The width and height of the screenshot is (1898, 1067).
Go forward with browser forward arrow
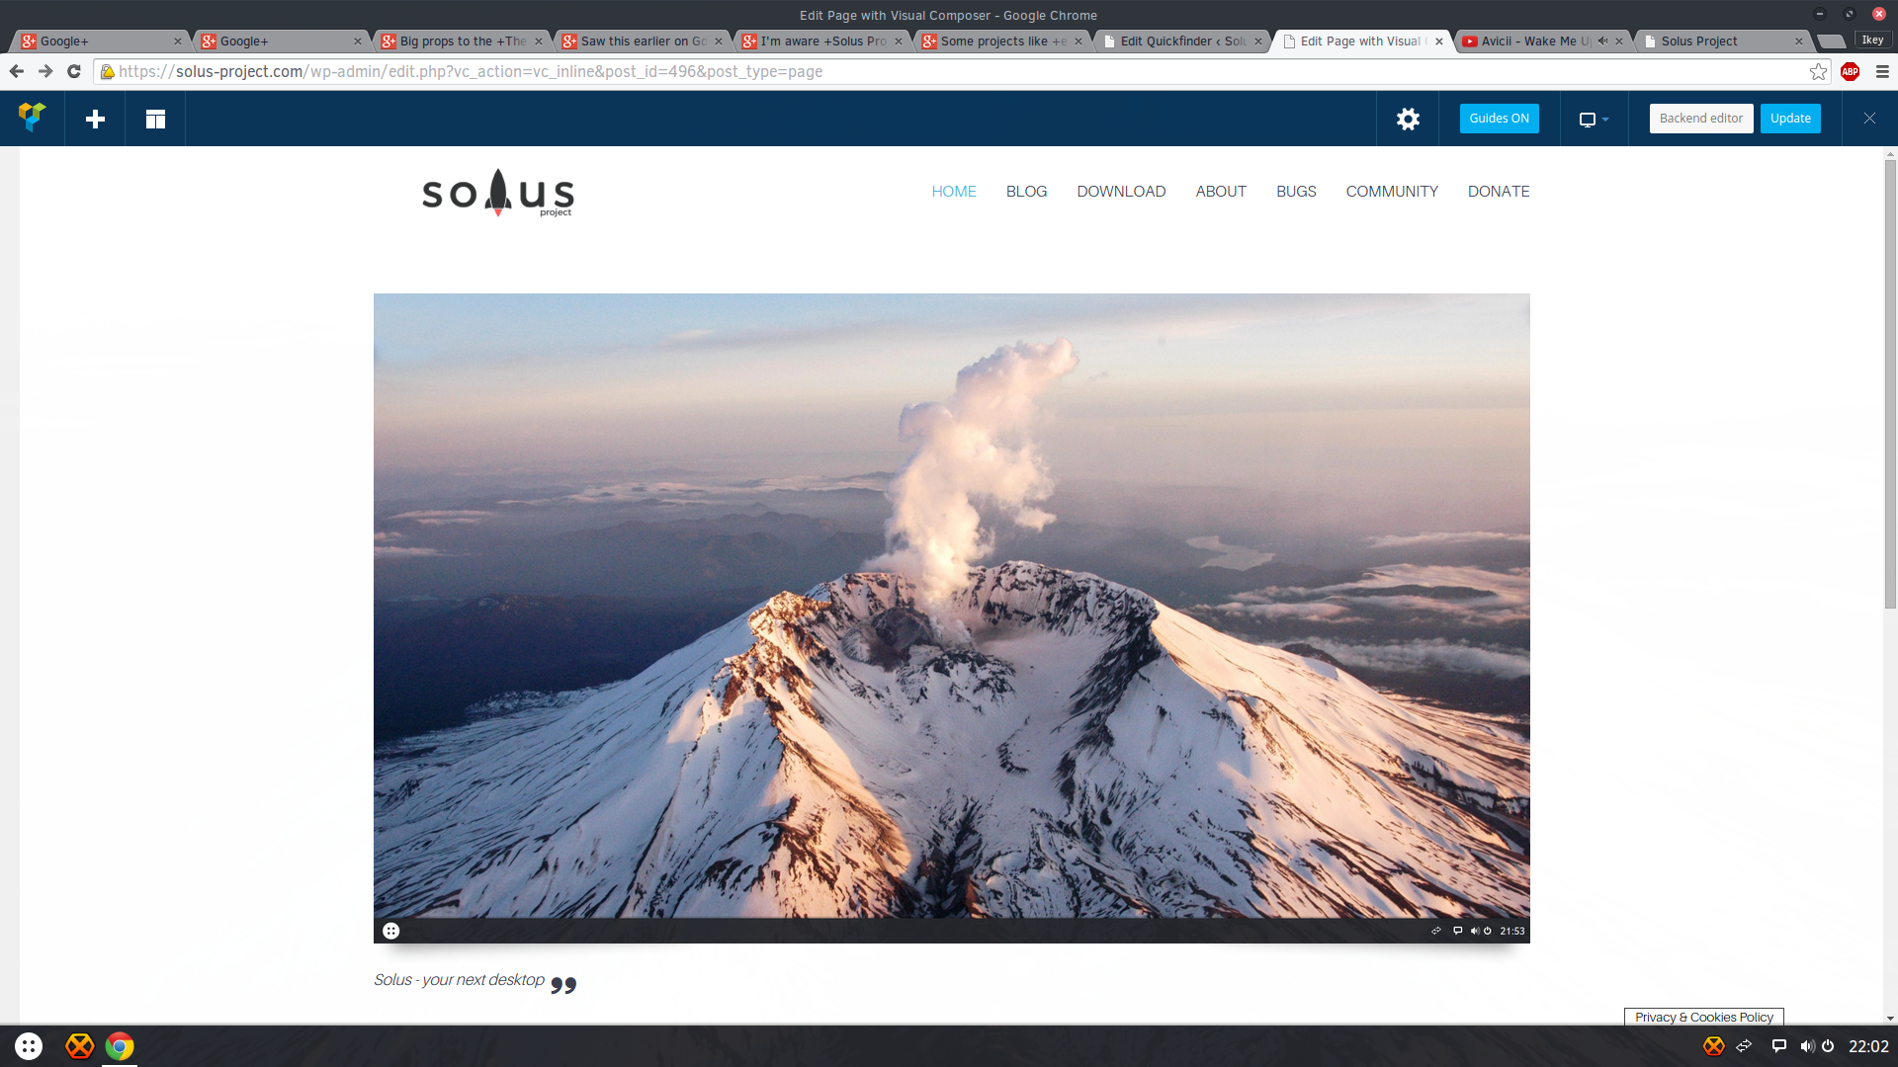click(45, 71)
